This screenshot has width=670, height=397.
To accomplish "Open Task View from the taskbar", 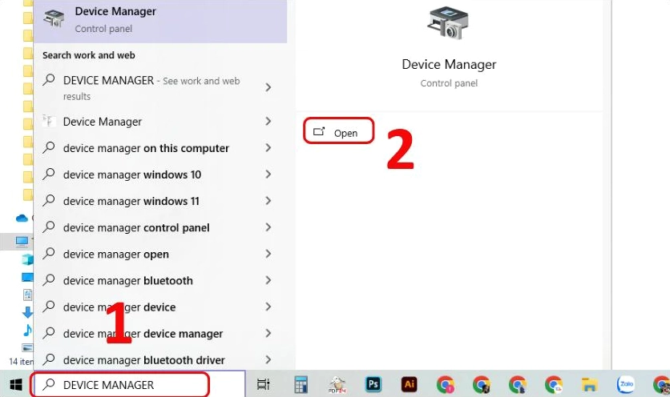I will (x=263, y=385).
